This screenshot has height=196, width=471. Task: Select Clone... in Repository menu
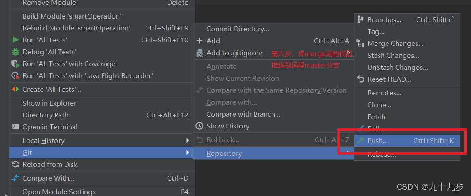[407, 105]
